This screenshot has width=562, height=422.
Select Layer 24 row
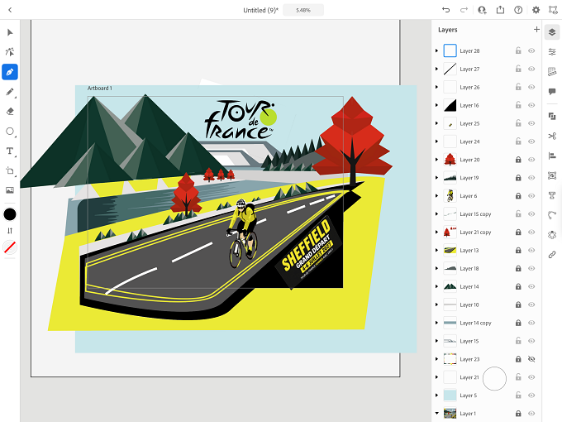486,141
